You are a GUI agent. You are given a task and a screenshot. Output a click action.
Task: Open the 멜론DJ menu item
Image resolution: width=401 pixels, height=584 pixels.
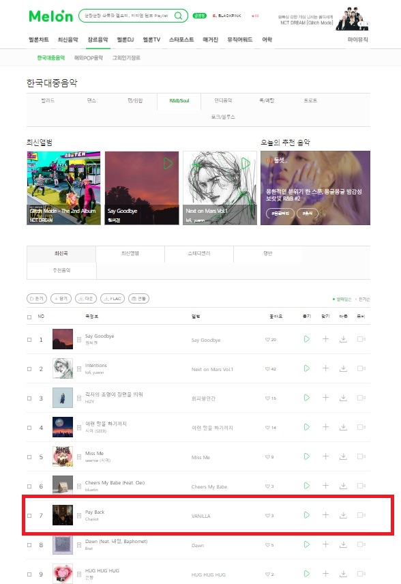(125, 40)
